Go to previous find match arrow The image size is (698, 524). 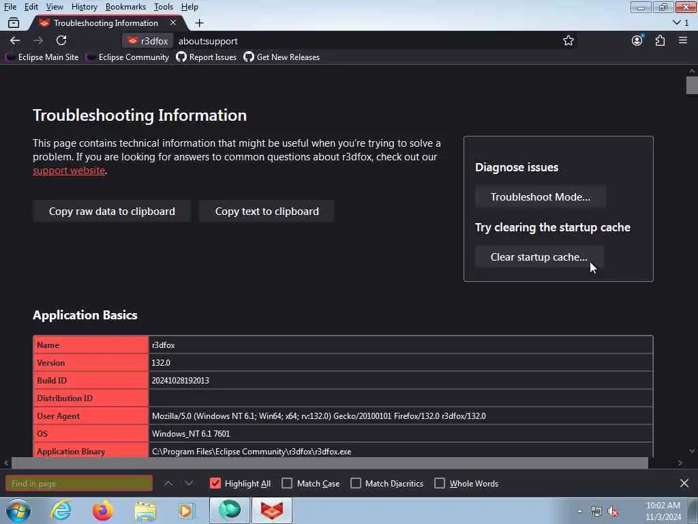click(168, 483)
